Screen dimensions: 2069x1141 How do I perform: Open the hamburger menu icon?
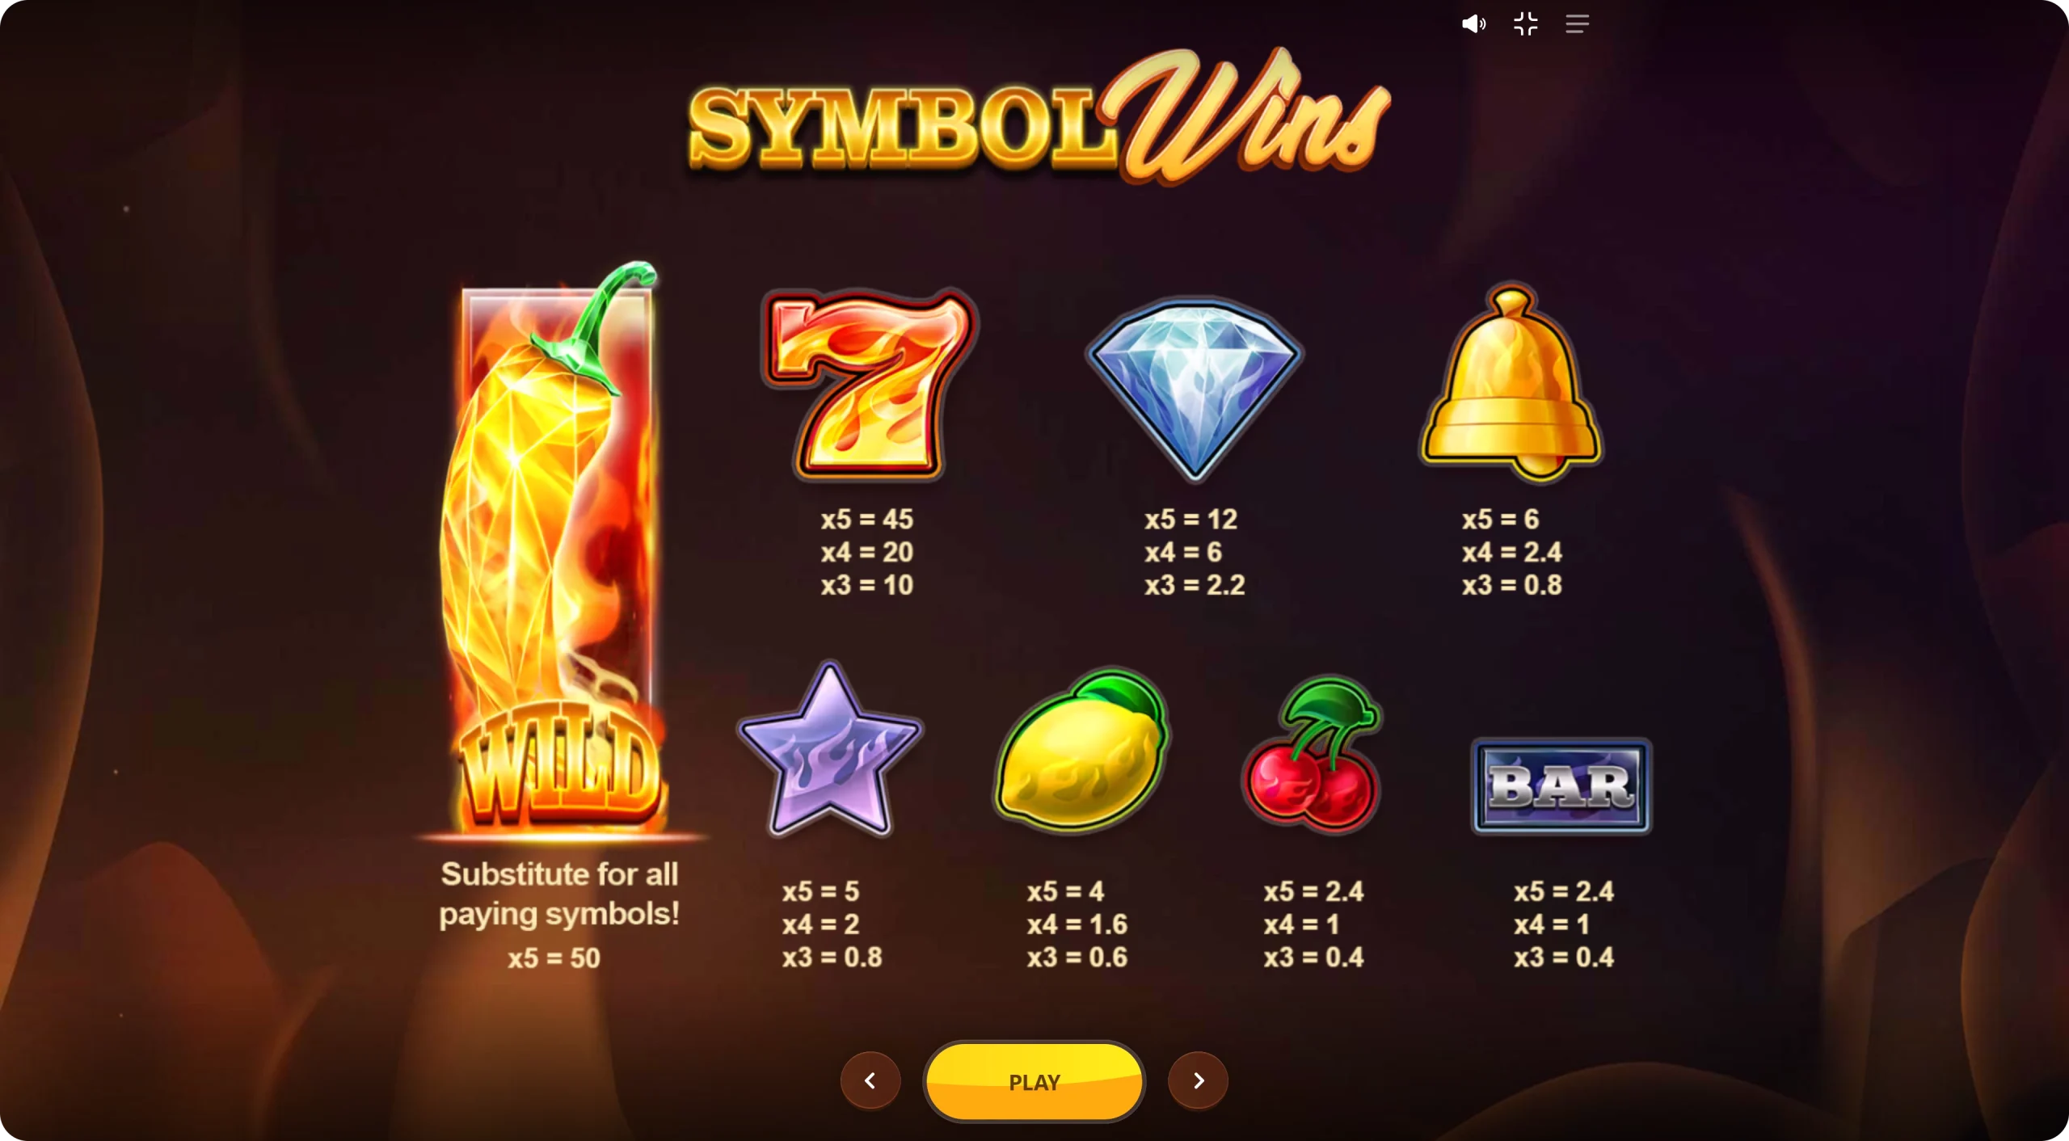coord(1577,23)
